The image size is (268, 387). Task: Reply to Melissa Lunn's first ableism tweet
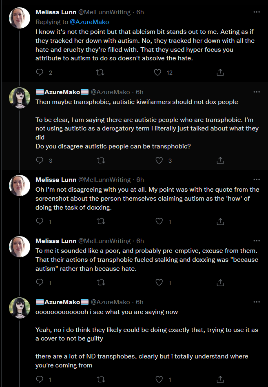pyautogui.click(x=40, y=72)
